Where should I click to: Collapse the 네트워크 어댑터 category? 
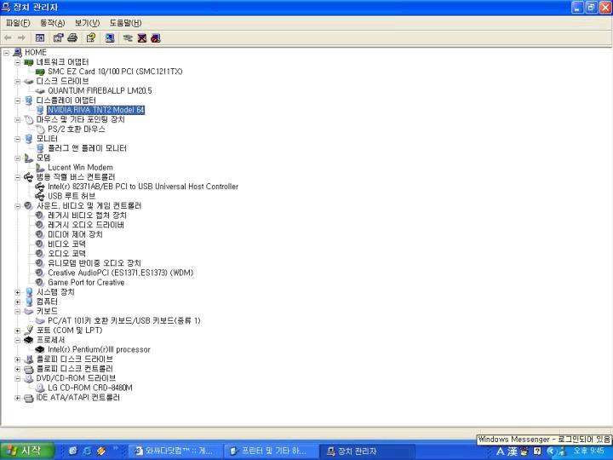pos(18,62)
